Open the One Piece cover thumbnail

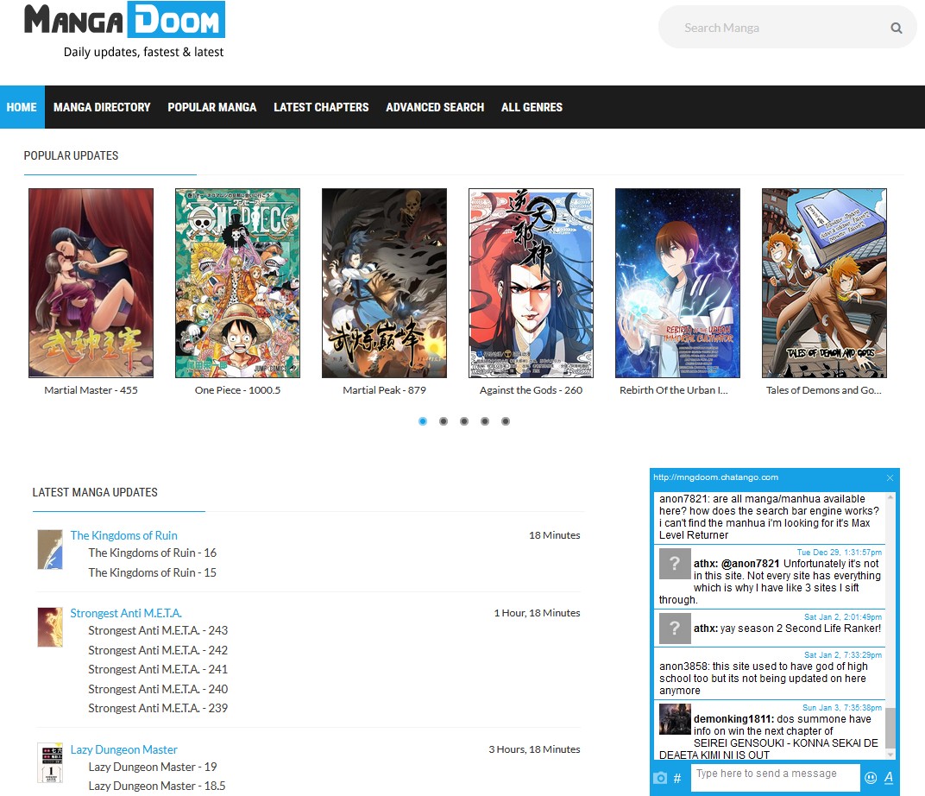click(x=238, y=282)
